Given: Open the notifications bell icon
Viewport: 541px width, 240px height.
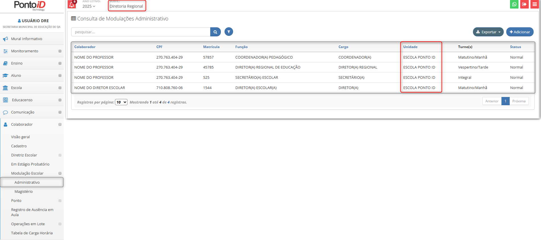Looking at the screenshot, I should pyautogui.click(x=72, y=4).
